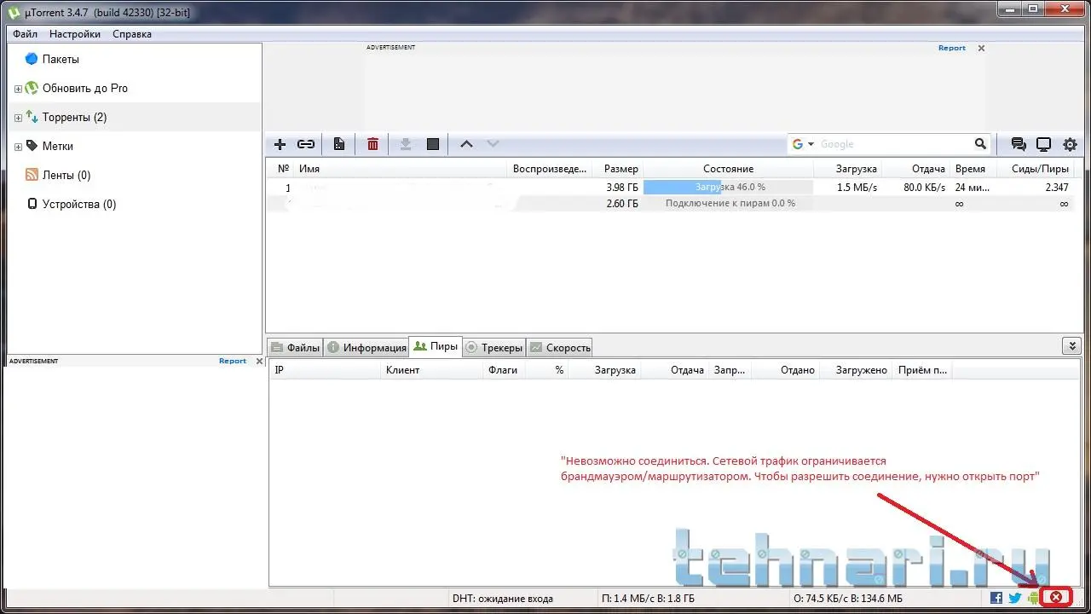The width and height of the screenshot is (1091, 614).
Task: Click the Report link above the top advertisement
Action: [x=952, y=48]
